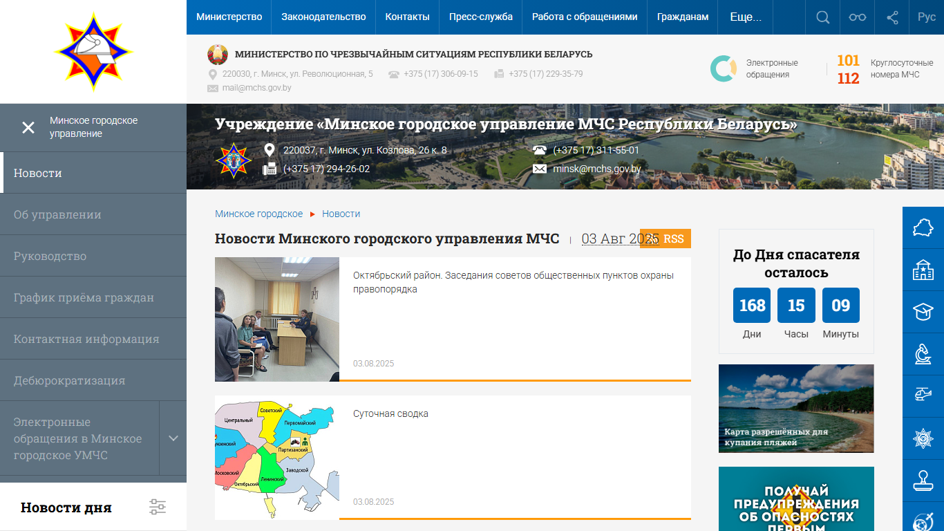Click the Электронные обращения link with circular logo

(755, 68)
